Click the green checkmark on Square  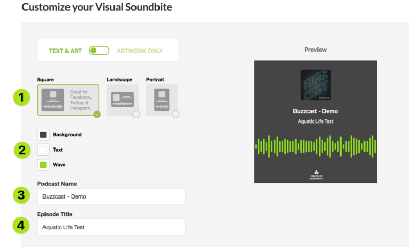[x=97, y=114]
